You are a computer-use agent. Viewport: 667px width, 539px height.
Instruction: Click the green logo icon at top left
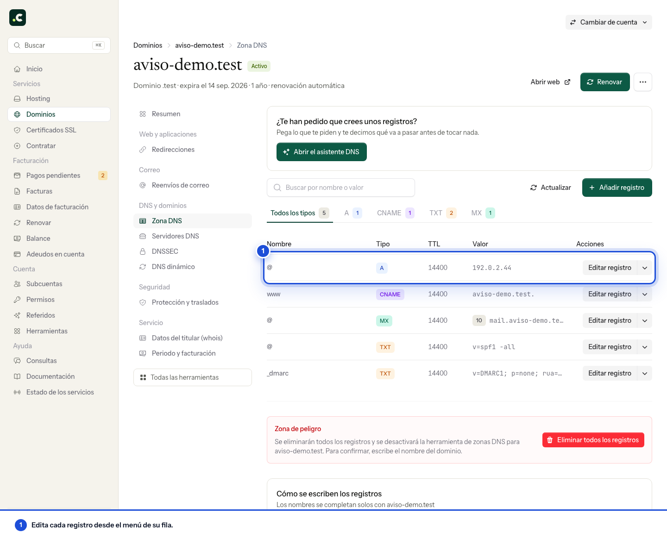pyautogui.click(x=18, y=18)
